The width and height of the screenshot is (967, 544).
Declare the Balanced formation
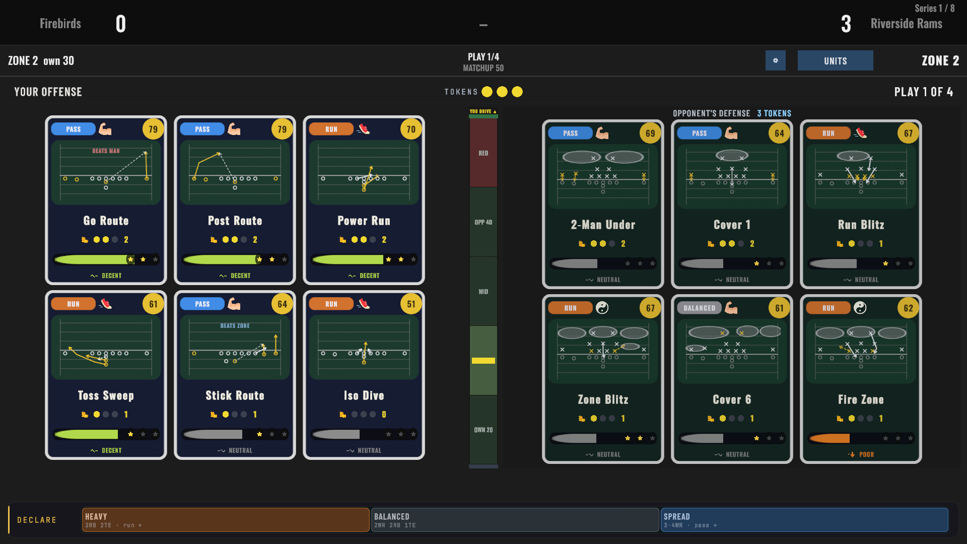[515, 520]
